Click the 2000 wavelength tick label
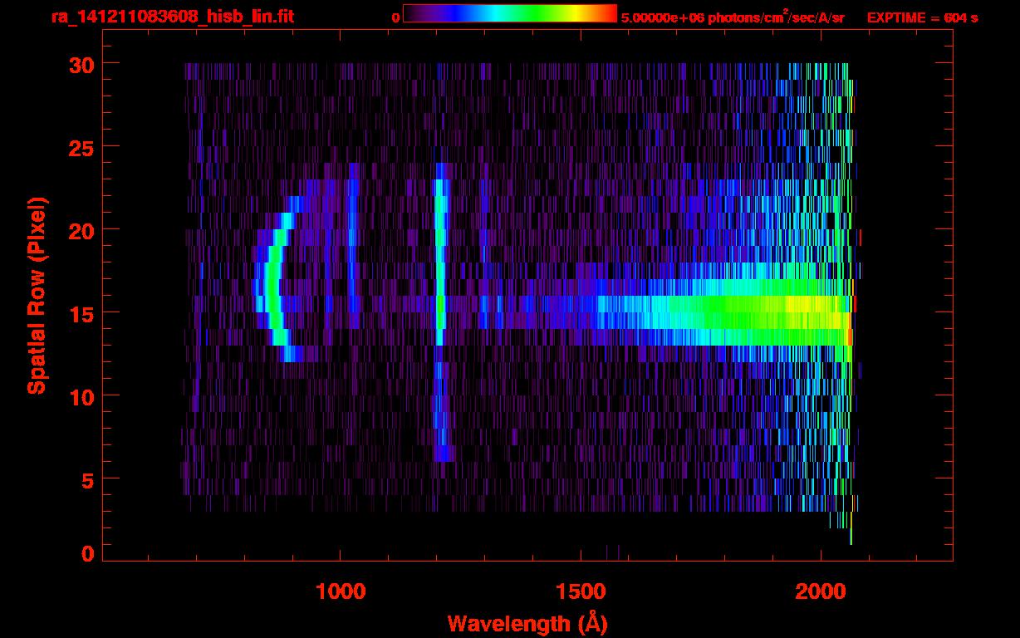 [x=821, y=591]
